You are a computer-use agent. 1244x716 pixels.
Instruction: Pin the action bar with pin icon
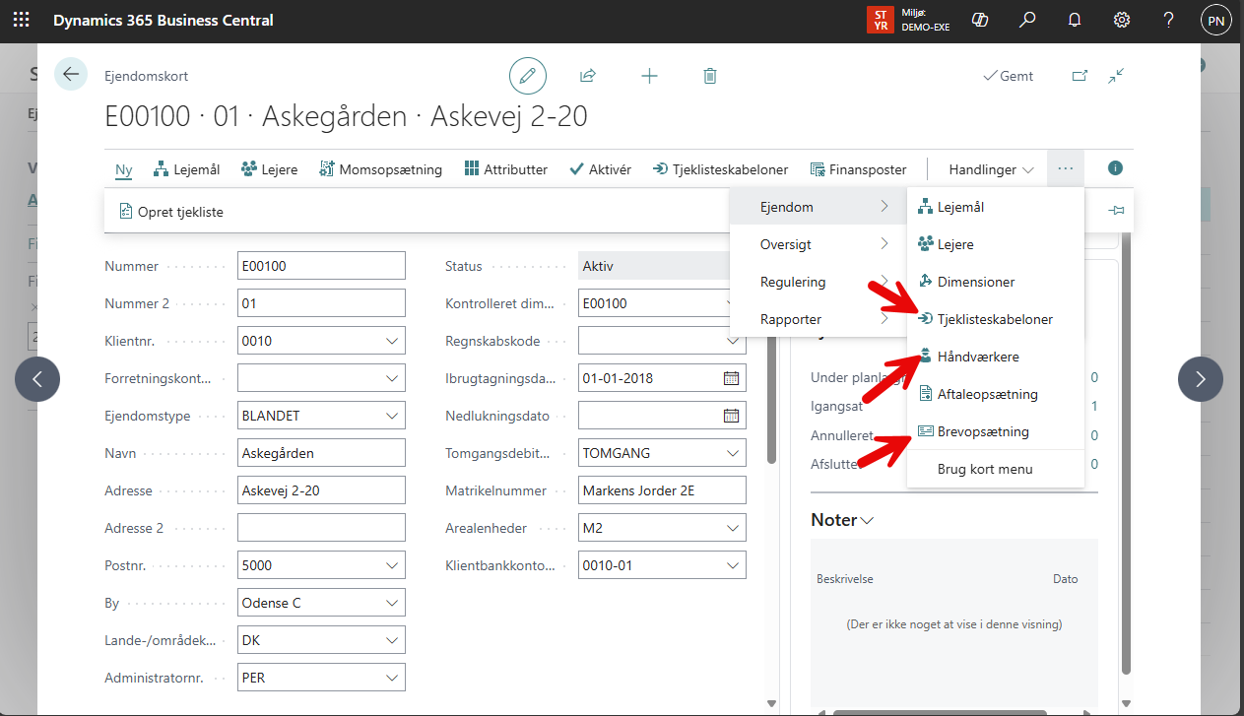[x=1116, y=210]
